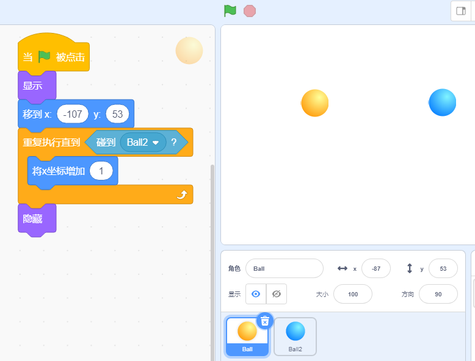The image size is (475, 361).
Task: Click the orange ball on stage
Action: tap(315, 103)
